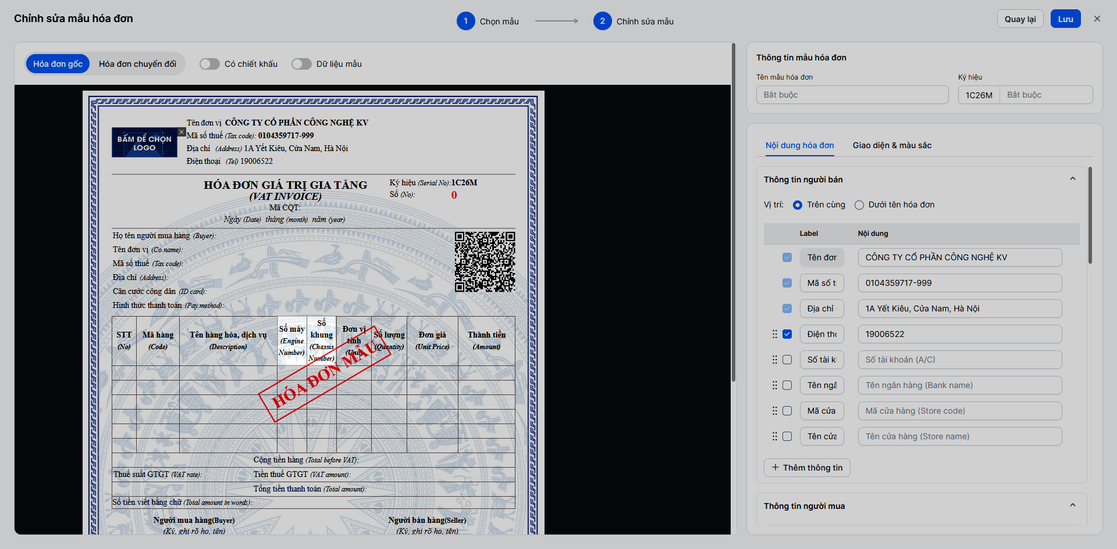Viewport: 1117px width, 549px height.
Task: Edit the 'Mã cửa' label field
Action: [822, 411]
